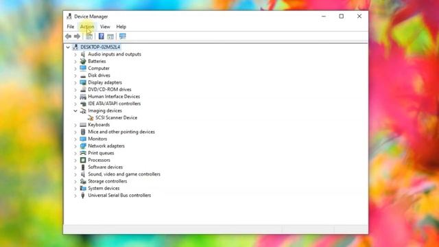Select the 'IDE ATA/ATAPI controllers' label
This screenshot has height=247, width=439.
115,104
